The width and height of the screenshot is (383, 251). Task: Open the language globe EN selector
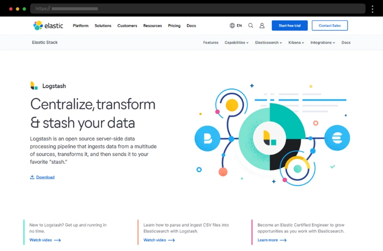pos(236,25)
